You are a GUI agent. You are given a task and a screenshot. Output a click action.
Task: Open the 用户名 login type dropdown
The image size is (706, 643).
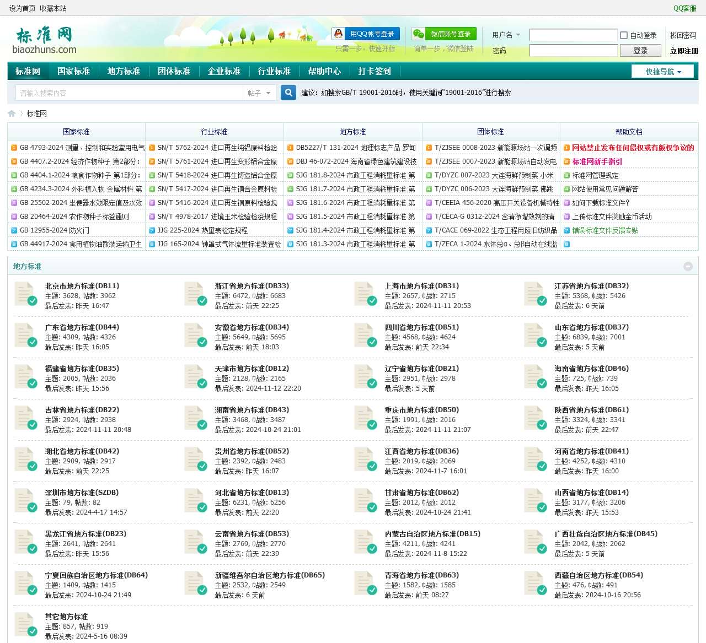[x=506, y=35]
